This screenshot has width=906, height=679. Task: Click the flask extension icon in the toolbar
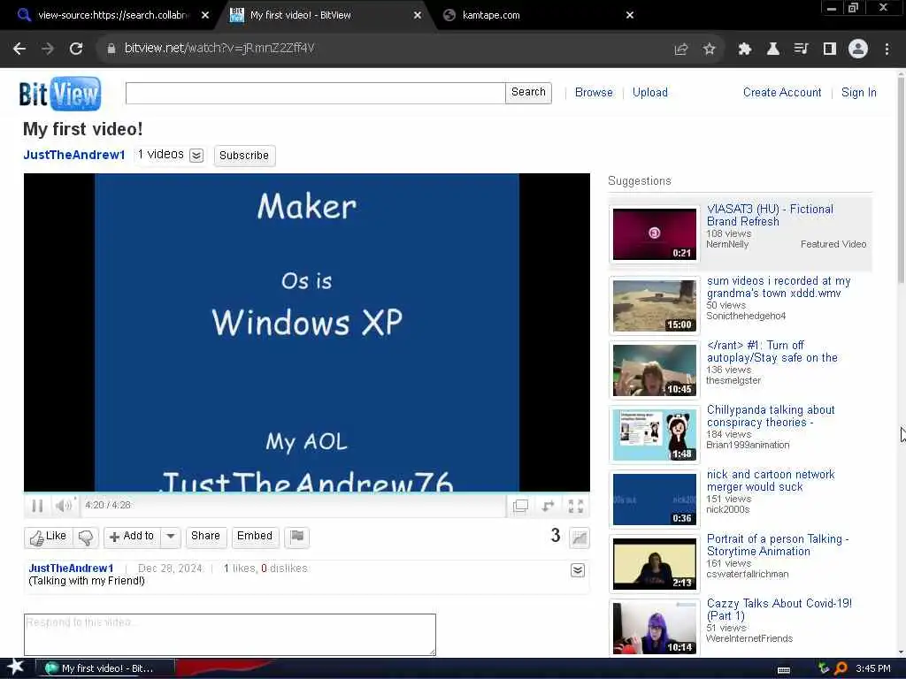coord(772,49)
